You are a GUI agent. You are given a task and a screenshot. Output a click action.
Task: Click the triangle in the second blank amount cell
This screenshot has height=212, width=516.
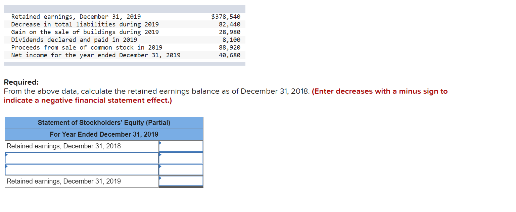pos(160,167)
